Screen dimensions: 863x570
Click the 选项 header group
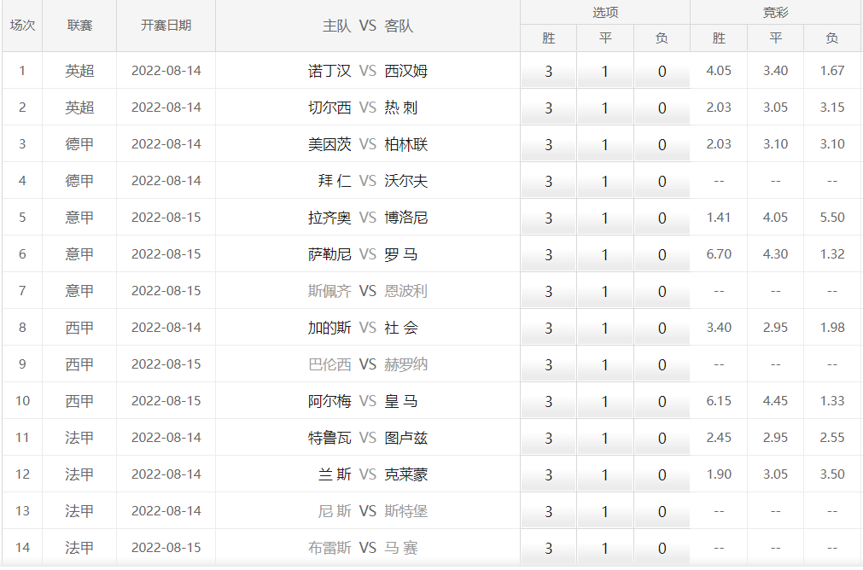coord(605,12)
